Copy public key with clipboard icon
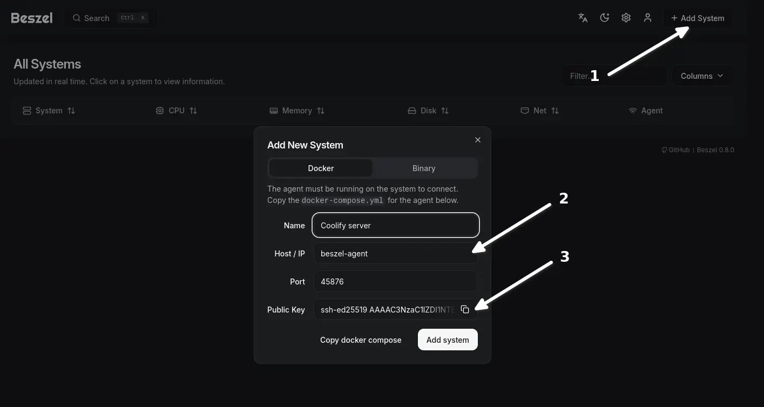764x407 pixels. (465, 309)
